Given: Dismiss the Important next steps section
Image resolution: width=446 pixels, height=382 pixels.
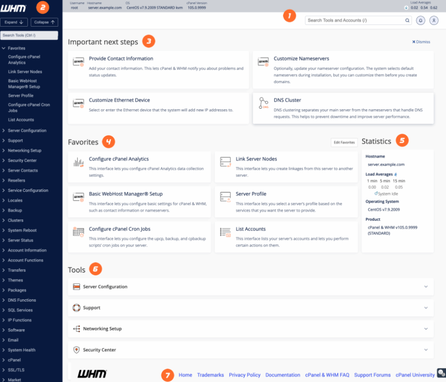Looking at the screenshot, I should pos(421,42).
